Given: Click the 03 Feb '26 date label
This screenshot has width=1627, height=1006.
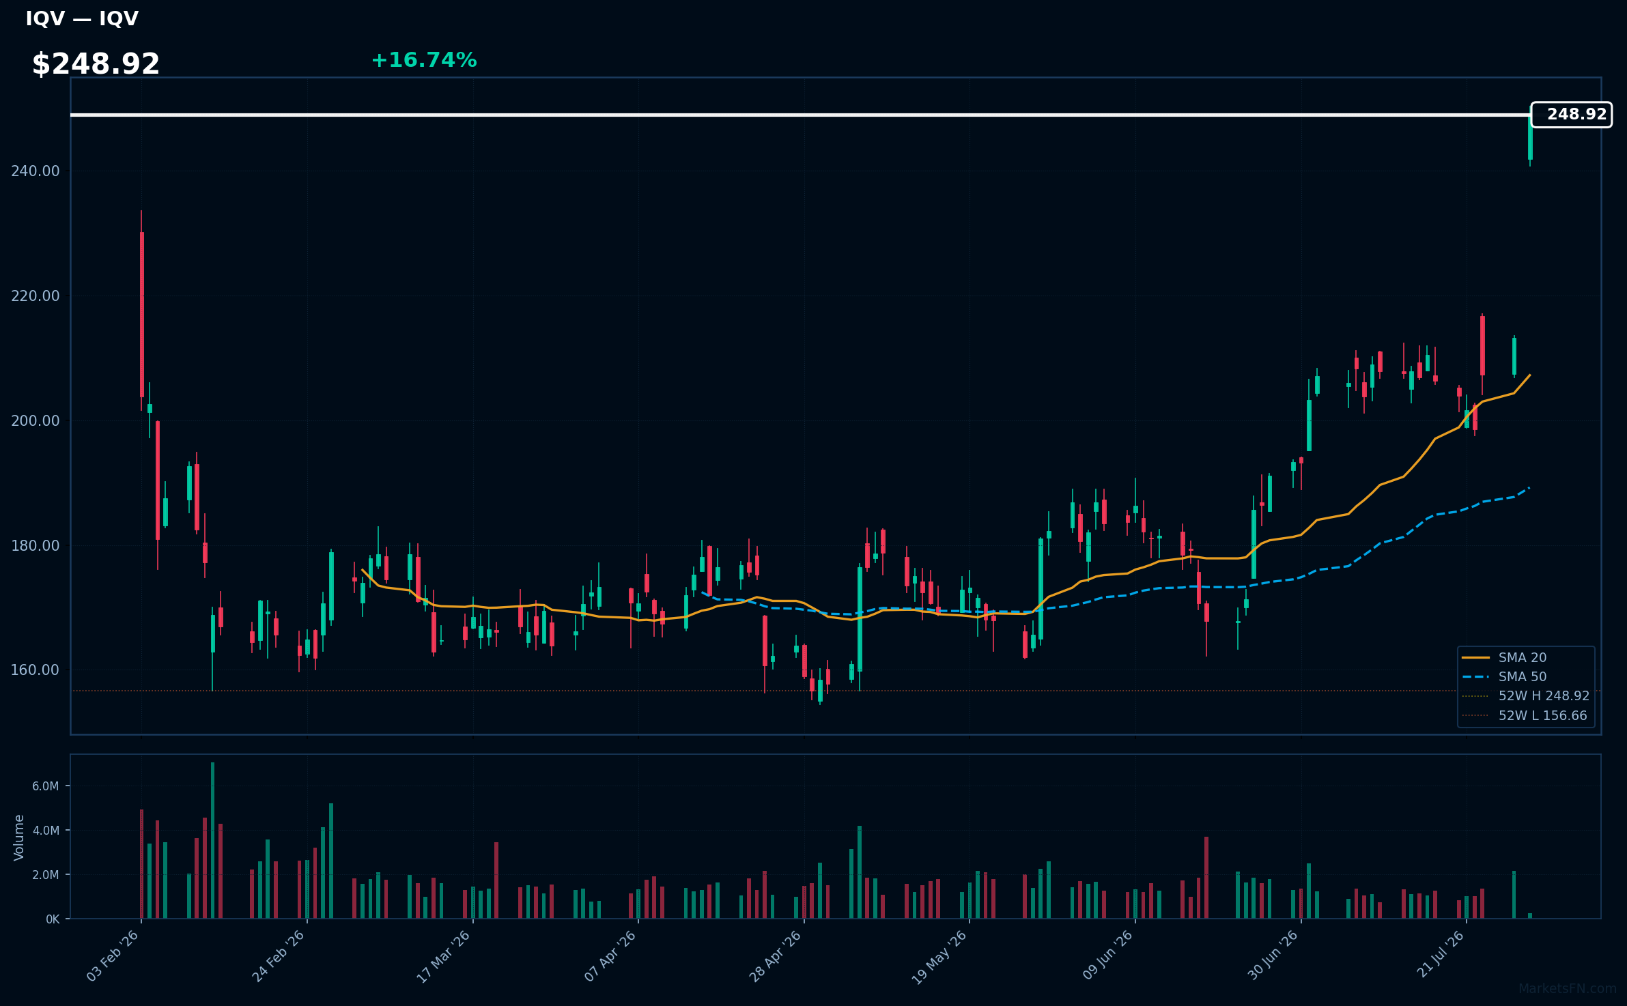Looking at the screenshot, I should (x=113, y=956).
